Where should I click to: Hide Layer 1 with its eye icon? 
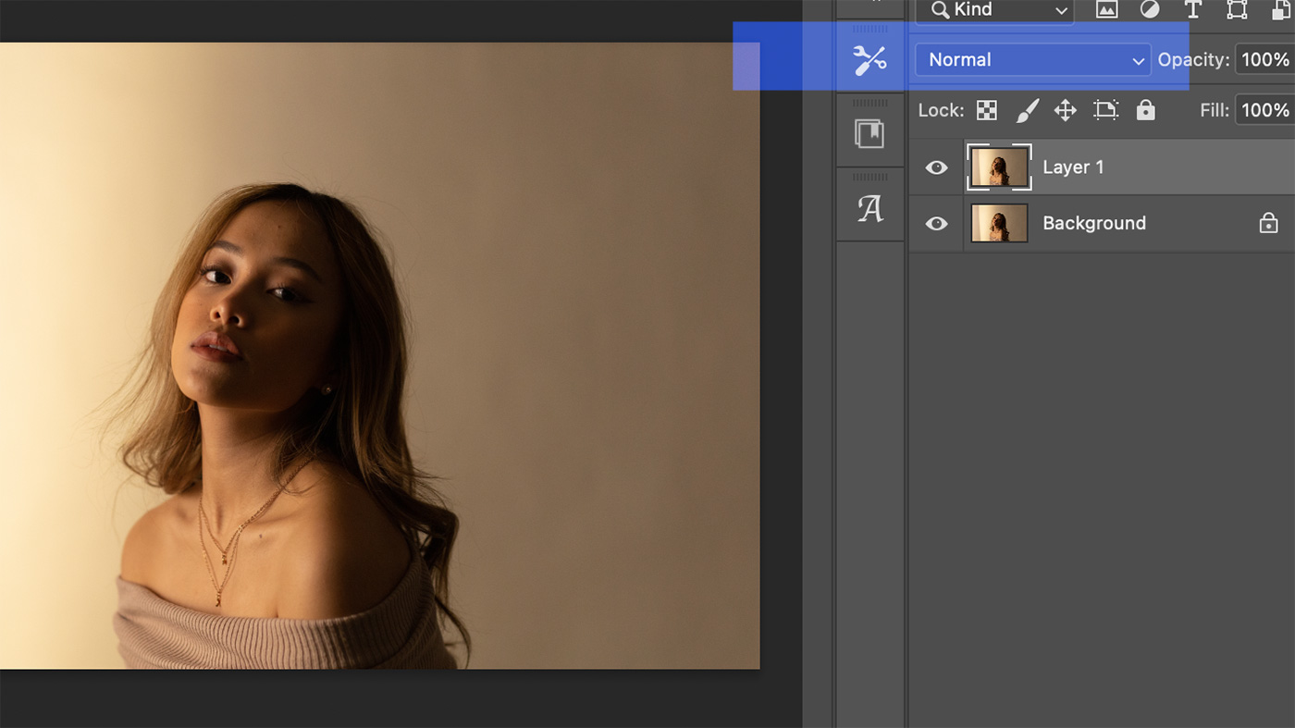pyautogui.click(x=936, y=167)
